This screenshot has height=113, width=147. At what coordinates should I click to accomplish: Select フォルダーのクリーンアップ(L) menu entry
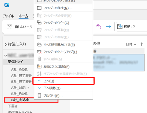coord(64,52)
